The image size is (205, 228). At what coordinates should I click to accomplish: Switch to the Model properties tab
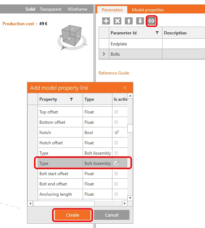tap(148, 10)
